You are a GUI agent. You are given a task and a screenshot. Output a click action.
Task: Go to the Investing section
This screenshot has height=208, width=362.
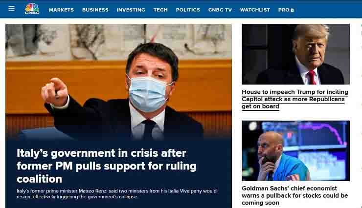pyautogui.click(x=131, y=10)
